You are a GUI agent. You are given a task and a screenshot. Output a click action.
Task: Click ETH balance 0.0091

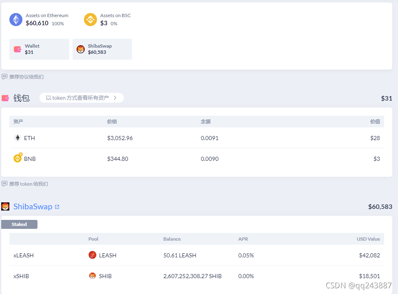(209, 138)
